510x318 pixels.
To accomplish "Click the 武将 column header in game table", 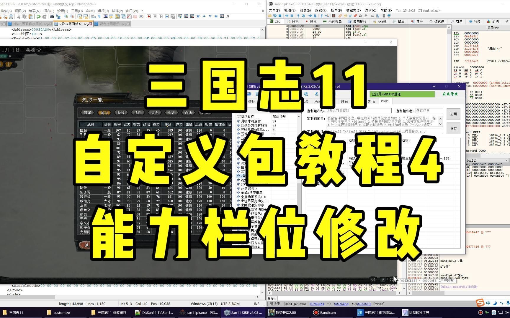I will click(x=91, y=124).
